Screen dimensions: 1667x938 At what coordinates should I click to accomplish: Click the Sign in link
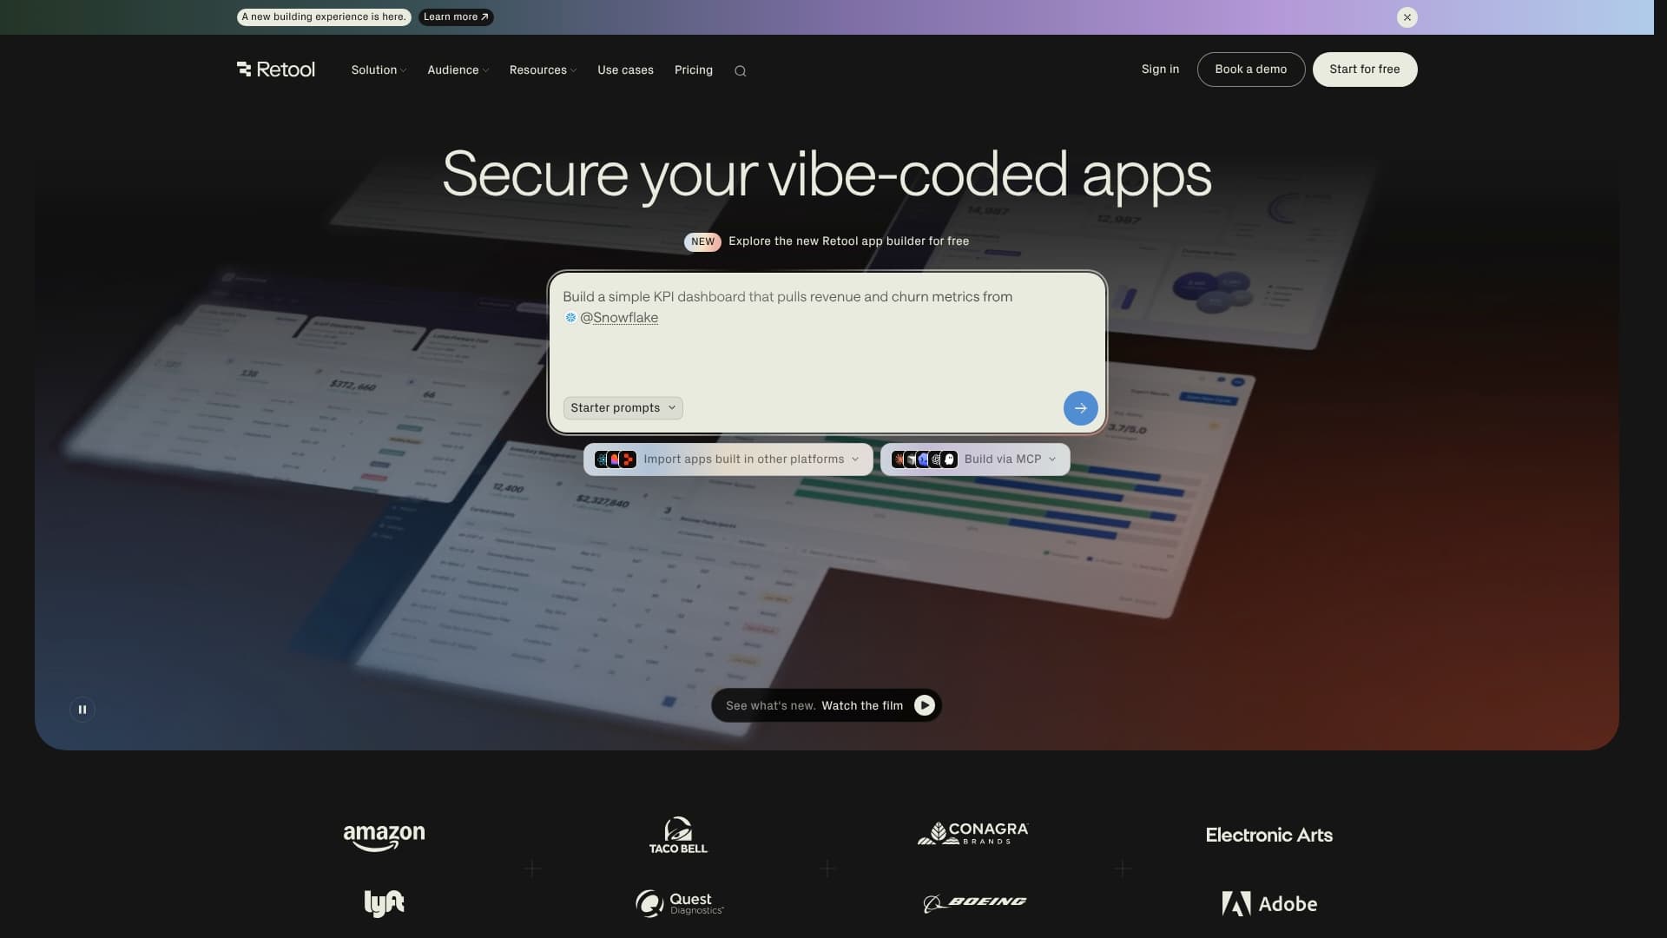(1160, 69)
